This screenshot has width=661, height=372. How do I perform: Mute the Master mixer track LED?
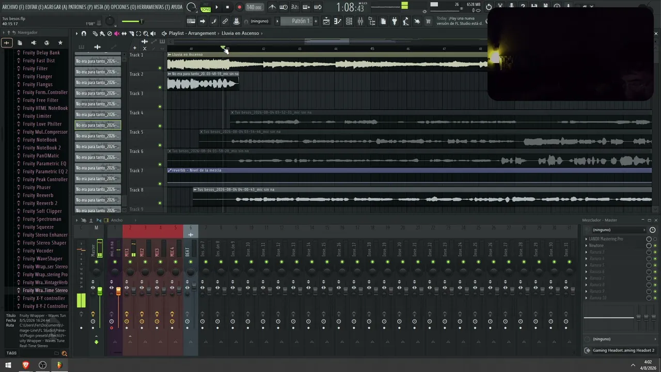(96, 262)
